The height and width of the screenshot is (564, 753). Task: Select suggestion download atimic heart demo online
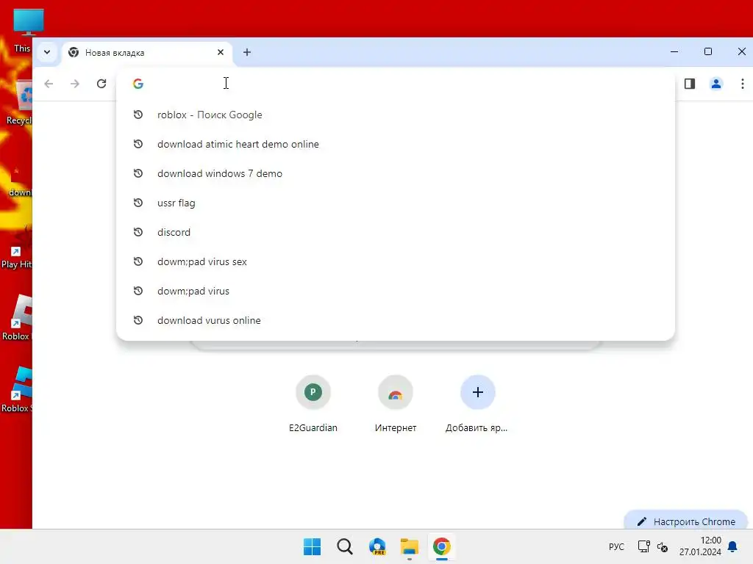pos(395,144)
